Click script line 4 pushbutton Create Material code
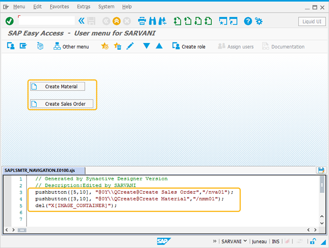329x248 pixels. coord(129,199)
